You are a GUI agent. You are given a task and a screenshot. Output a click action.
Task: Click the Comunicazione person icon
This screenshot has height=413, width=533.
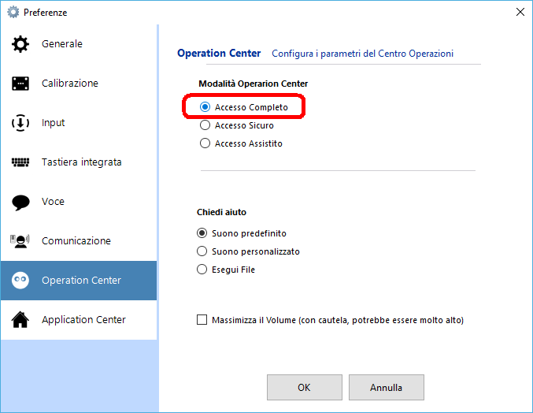tap(20, 241)
